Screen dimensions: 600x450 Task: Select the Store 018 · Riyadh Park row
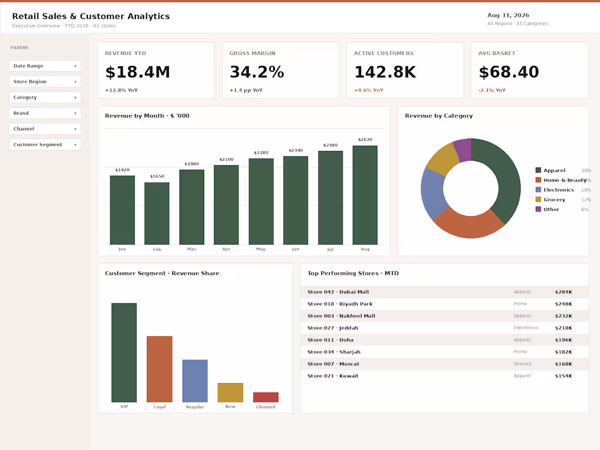tap(444, 304)
